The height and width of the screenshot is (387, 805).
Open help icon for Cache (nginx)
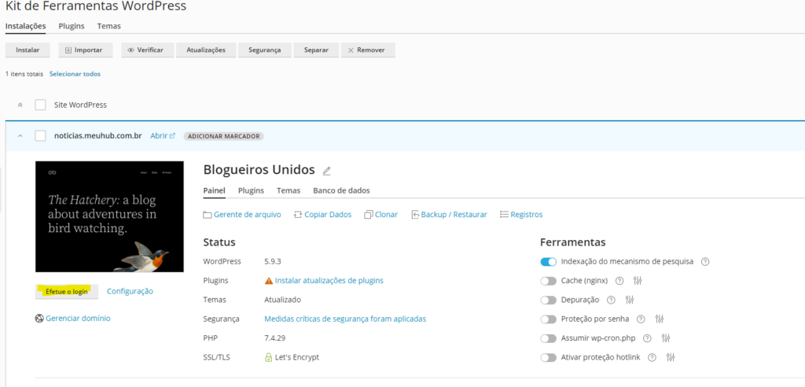point(619,281)
